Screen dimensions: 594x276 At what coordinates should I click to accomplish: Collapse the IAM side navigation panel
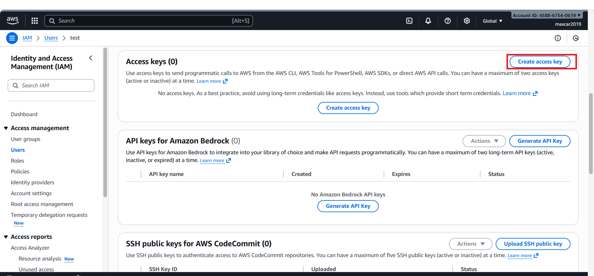91,58
